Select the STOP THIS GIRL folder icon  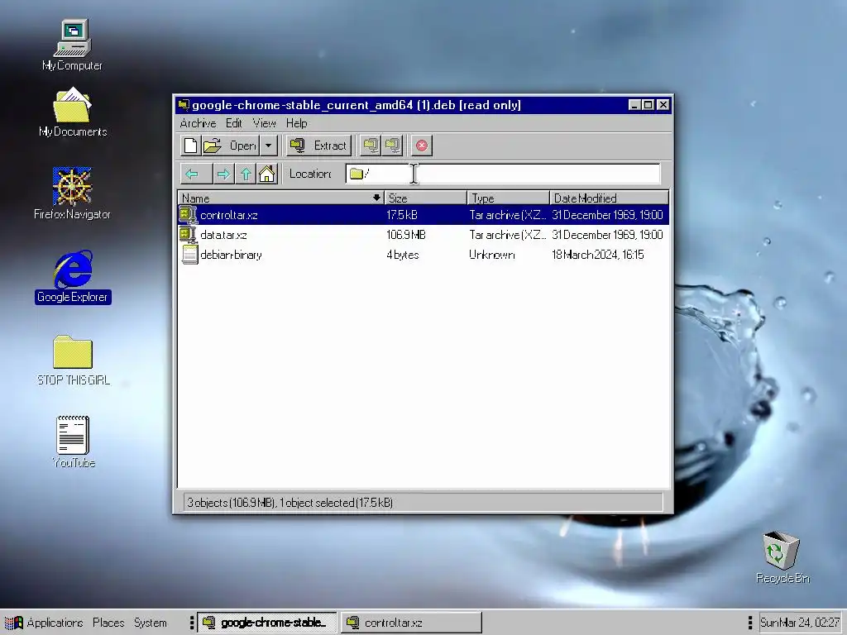click(74, 360)
